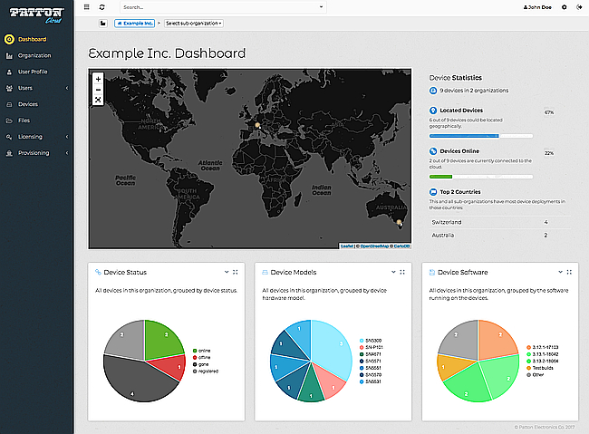Open settings gear icon in header
Viewport: 589px width, 434px height.
click(565, 7)
